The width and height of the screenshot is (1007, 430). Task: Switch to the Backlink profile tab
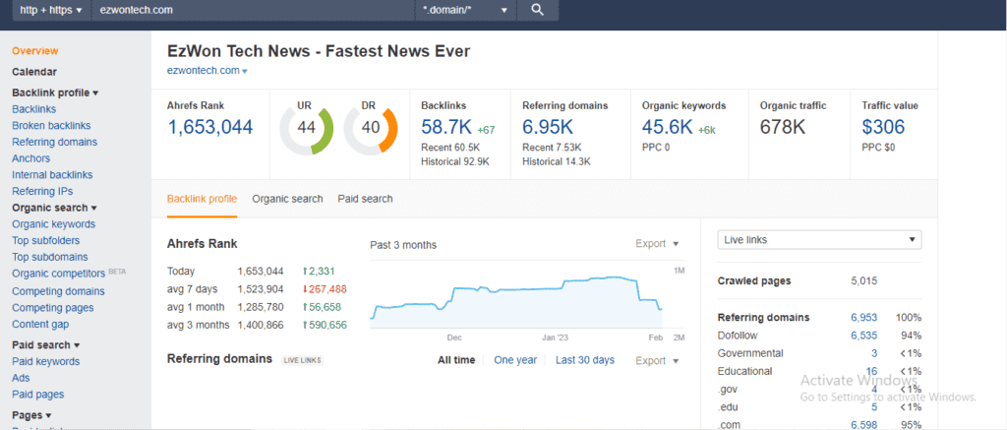[x=202, y=199]
